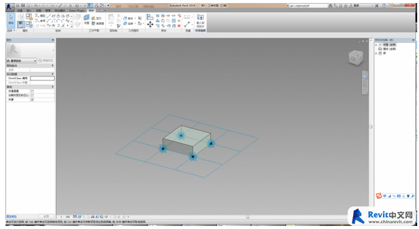
Task: Uncheck the Shared checkbox
Action: click(32, 99)
